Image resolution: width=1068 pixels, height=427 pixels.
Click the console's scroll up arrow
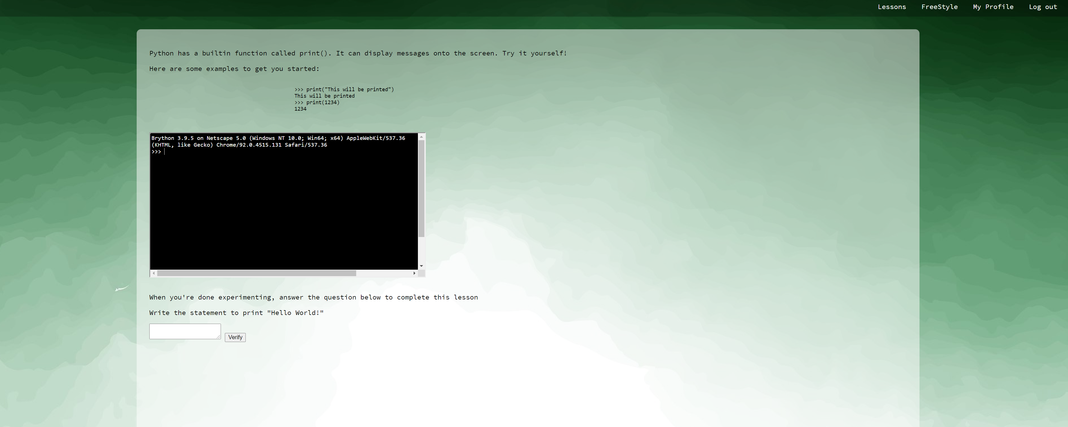tap(421, 137)
